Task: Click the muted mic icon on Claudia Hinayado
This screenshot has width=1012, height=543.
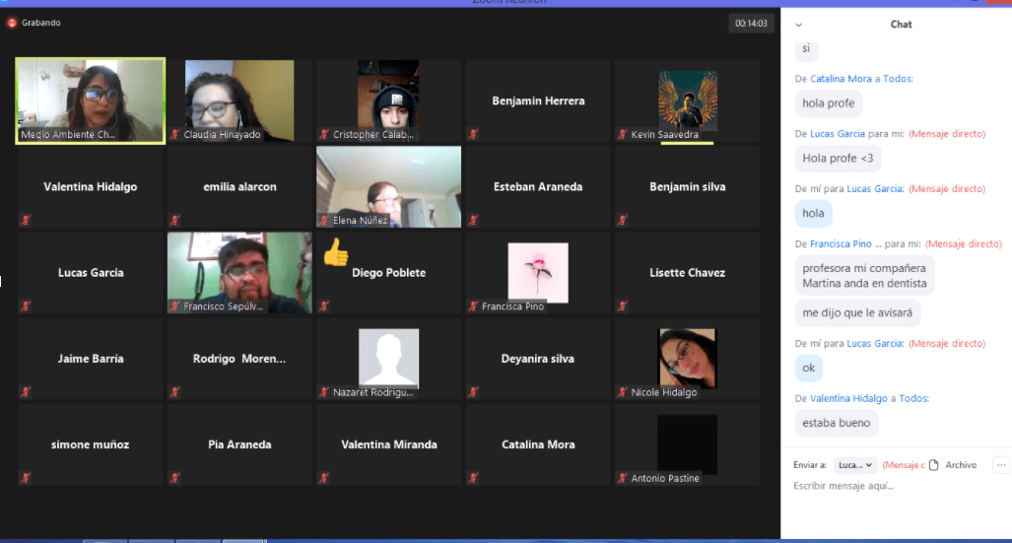Action: point(174,134)
